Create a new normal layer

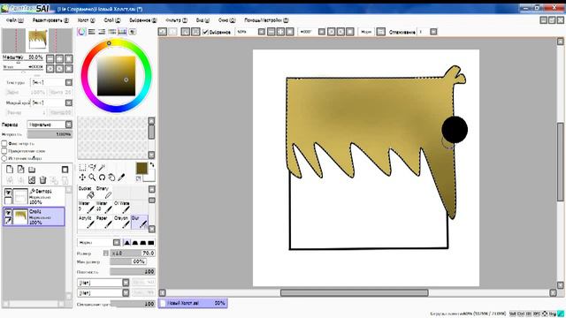pyautogui.click(x=10, y=170)
